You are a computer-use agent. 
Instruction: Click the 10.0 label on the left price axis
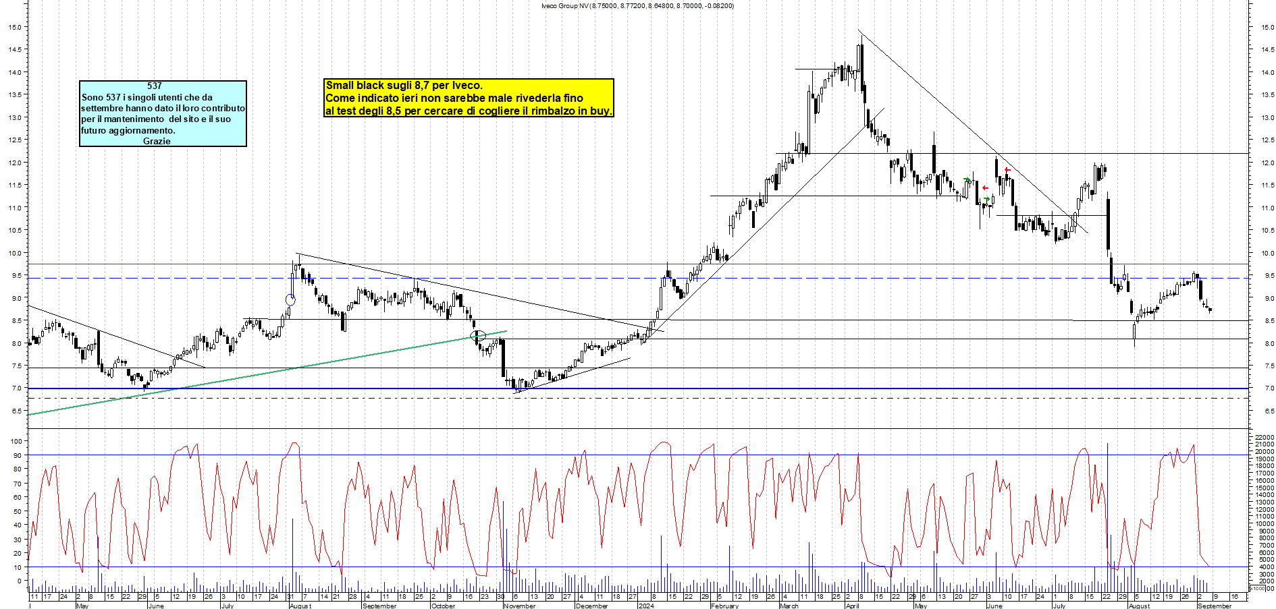14,253
